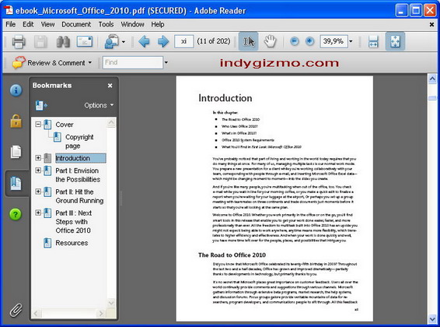Open the Window menu
The height and width of the screenshot is (327, 440).
(132, 24)
